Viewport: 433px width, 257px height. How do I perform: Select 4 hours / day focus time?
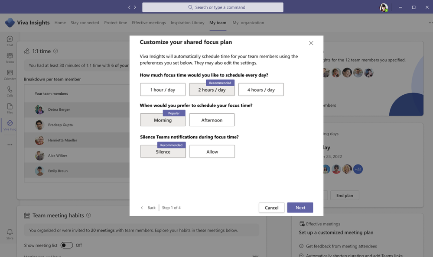click(x=261, y=90)
